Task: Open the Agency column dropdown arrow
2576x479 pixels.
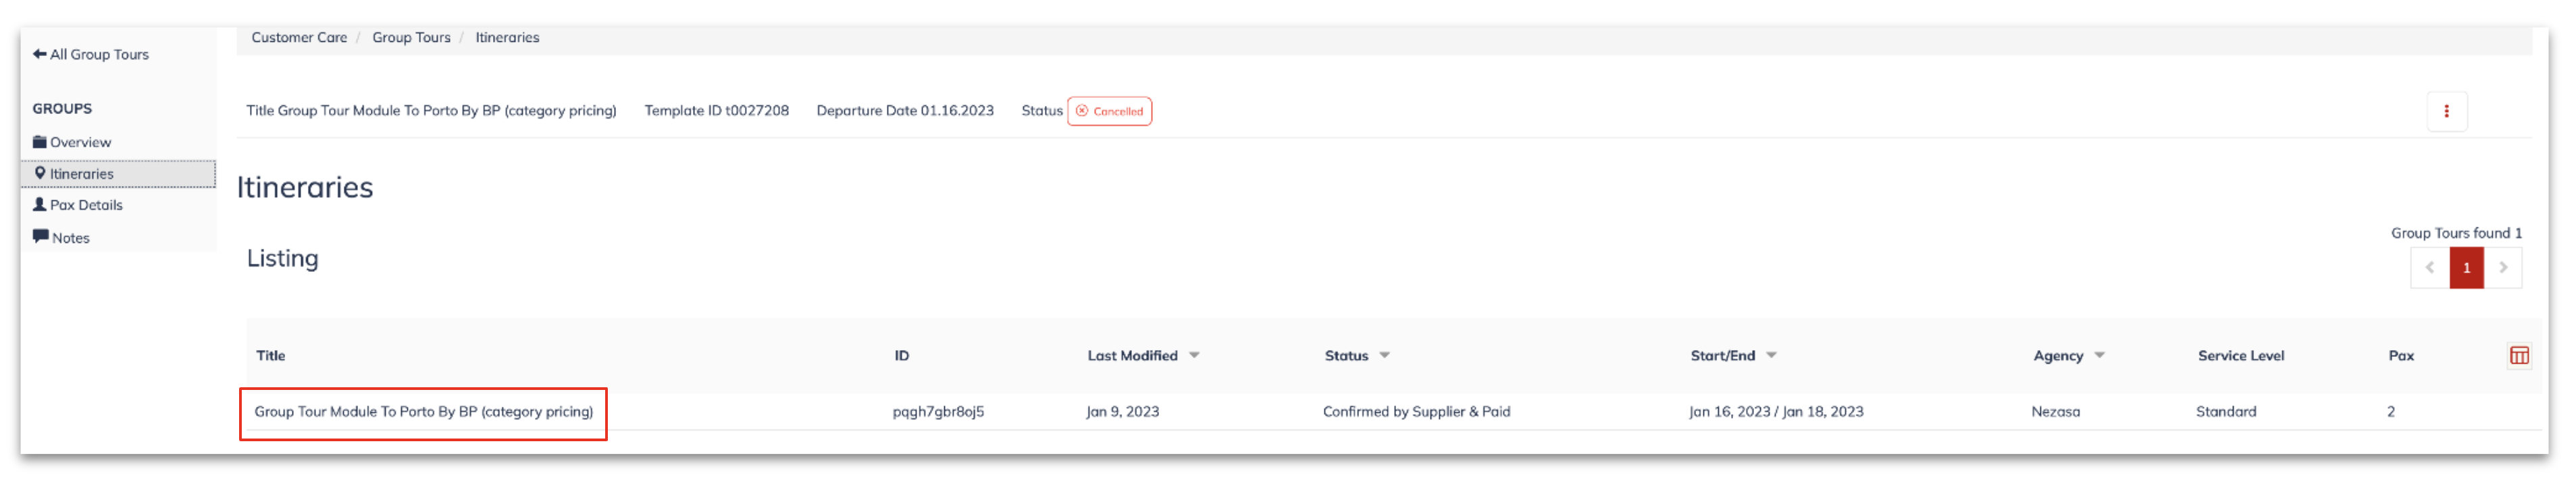Action: (2099, 356)
